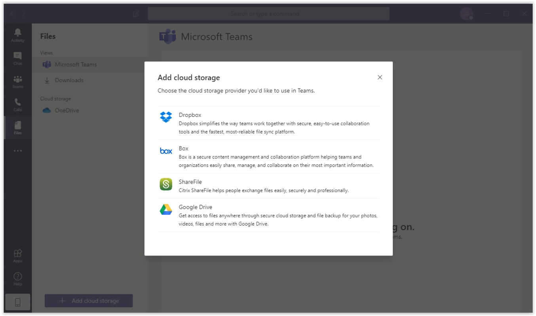The image size is (536, 316).
Task: Open Activity from the sidebar
Action: pos(18,35)
